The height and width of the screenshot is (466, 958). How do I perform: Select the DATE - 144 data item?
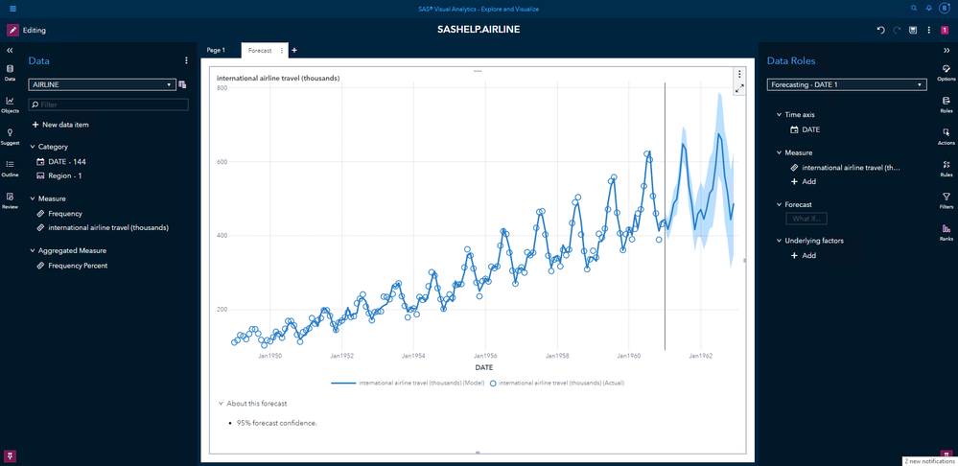[61, 162]
